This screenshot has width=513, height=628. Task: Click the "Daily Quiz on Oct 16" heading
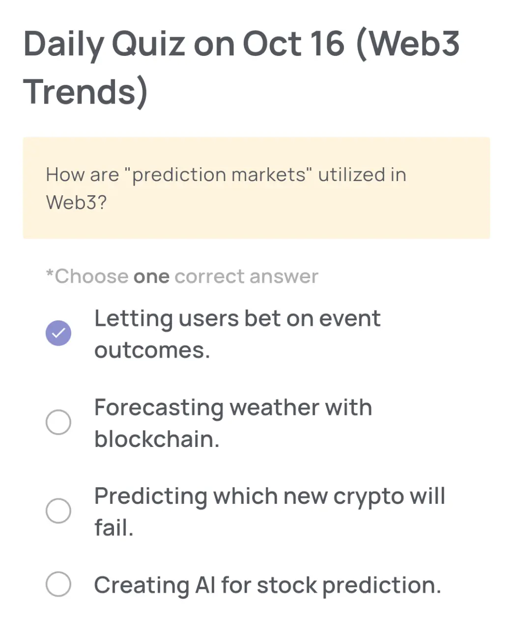(184, 44)
